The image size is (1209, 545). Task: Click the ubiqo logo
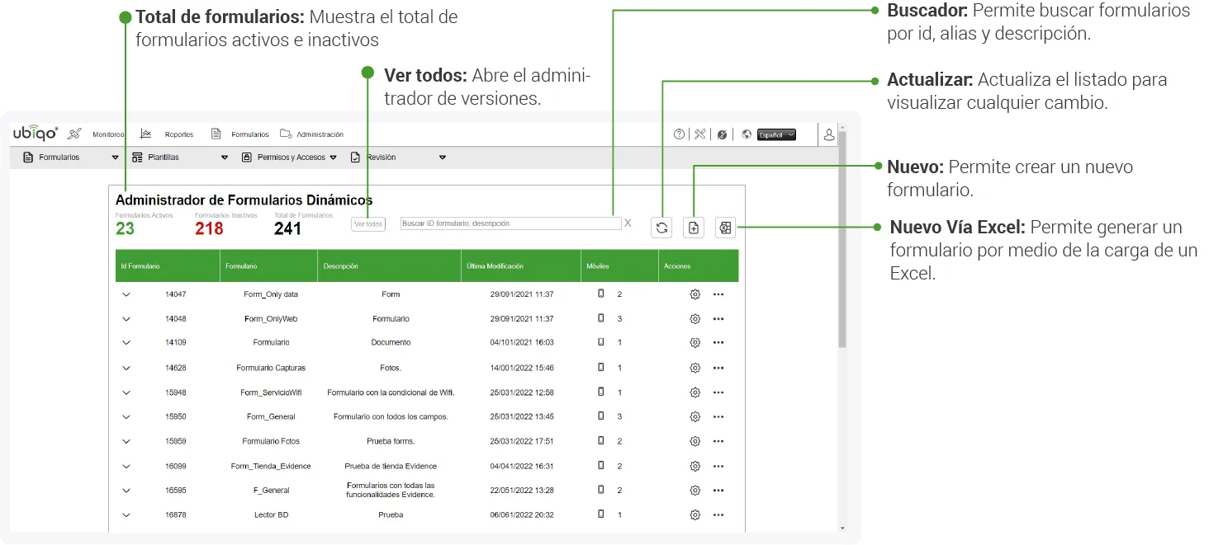click(36, 134)
